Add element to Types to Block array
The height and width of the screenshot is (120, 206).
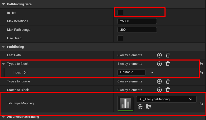tap(159, 64)
